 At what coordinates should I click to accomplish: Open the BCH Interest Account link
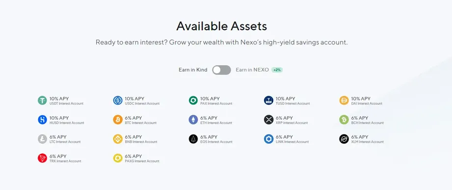click(x=367, y=123)
